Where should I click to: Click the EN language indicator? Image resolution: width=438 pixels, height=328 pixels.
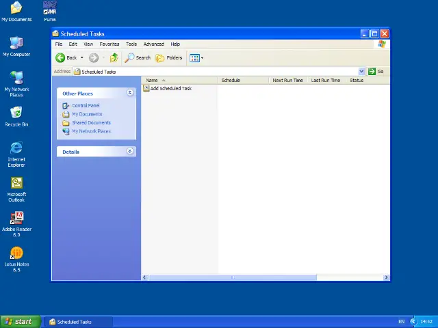pyautogui.click(x=402, y=322)
